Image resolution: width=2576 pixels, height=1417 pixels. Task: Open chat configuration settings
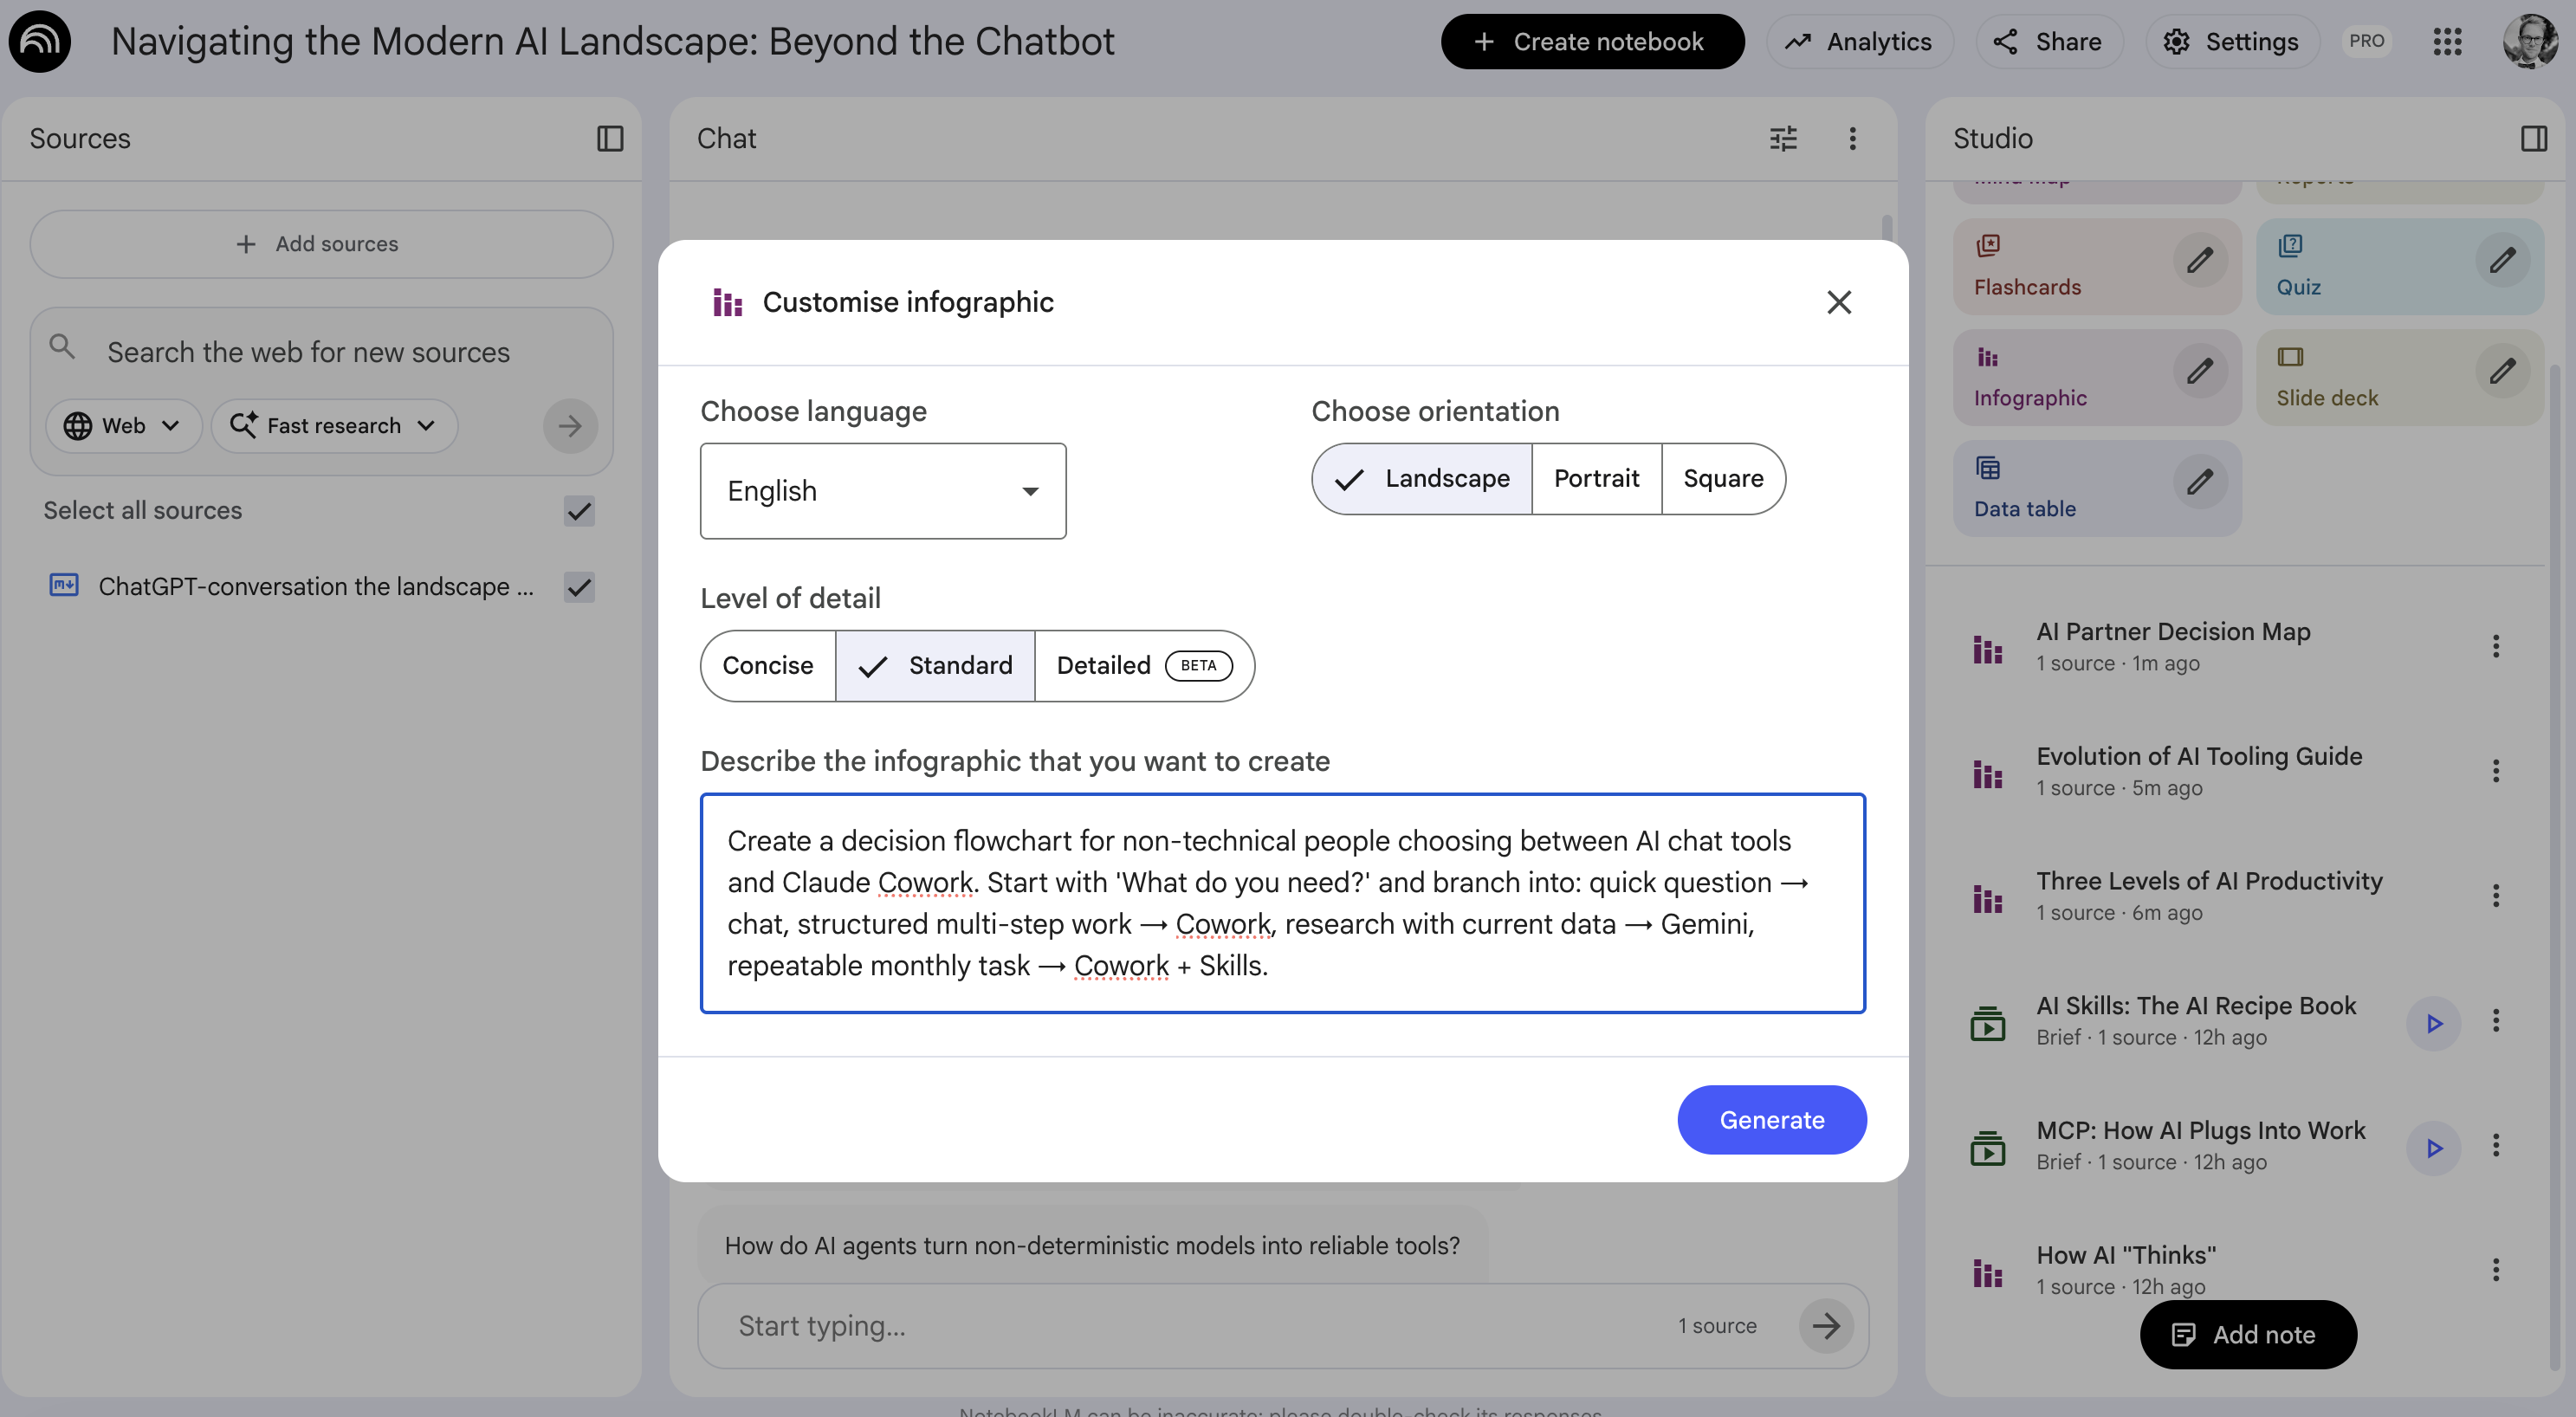[1784, 138]
